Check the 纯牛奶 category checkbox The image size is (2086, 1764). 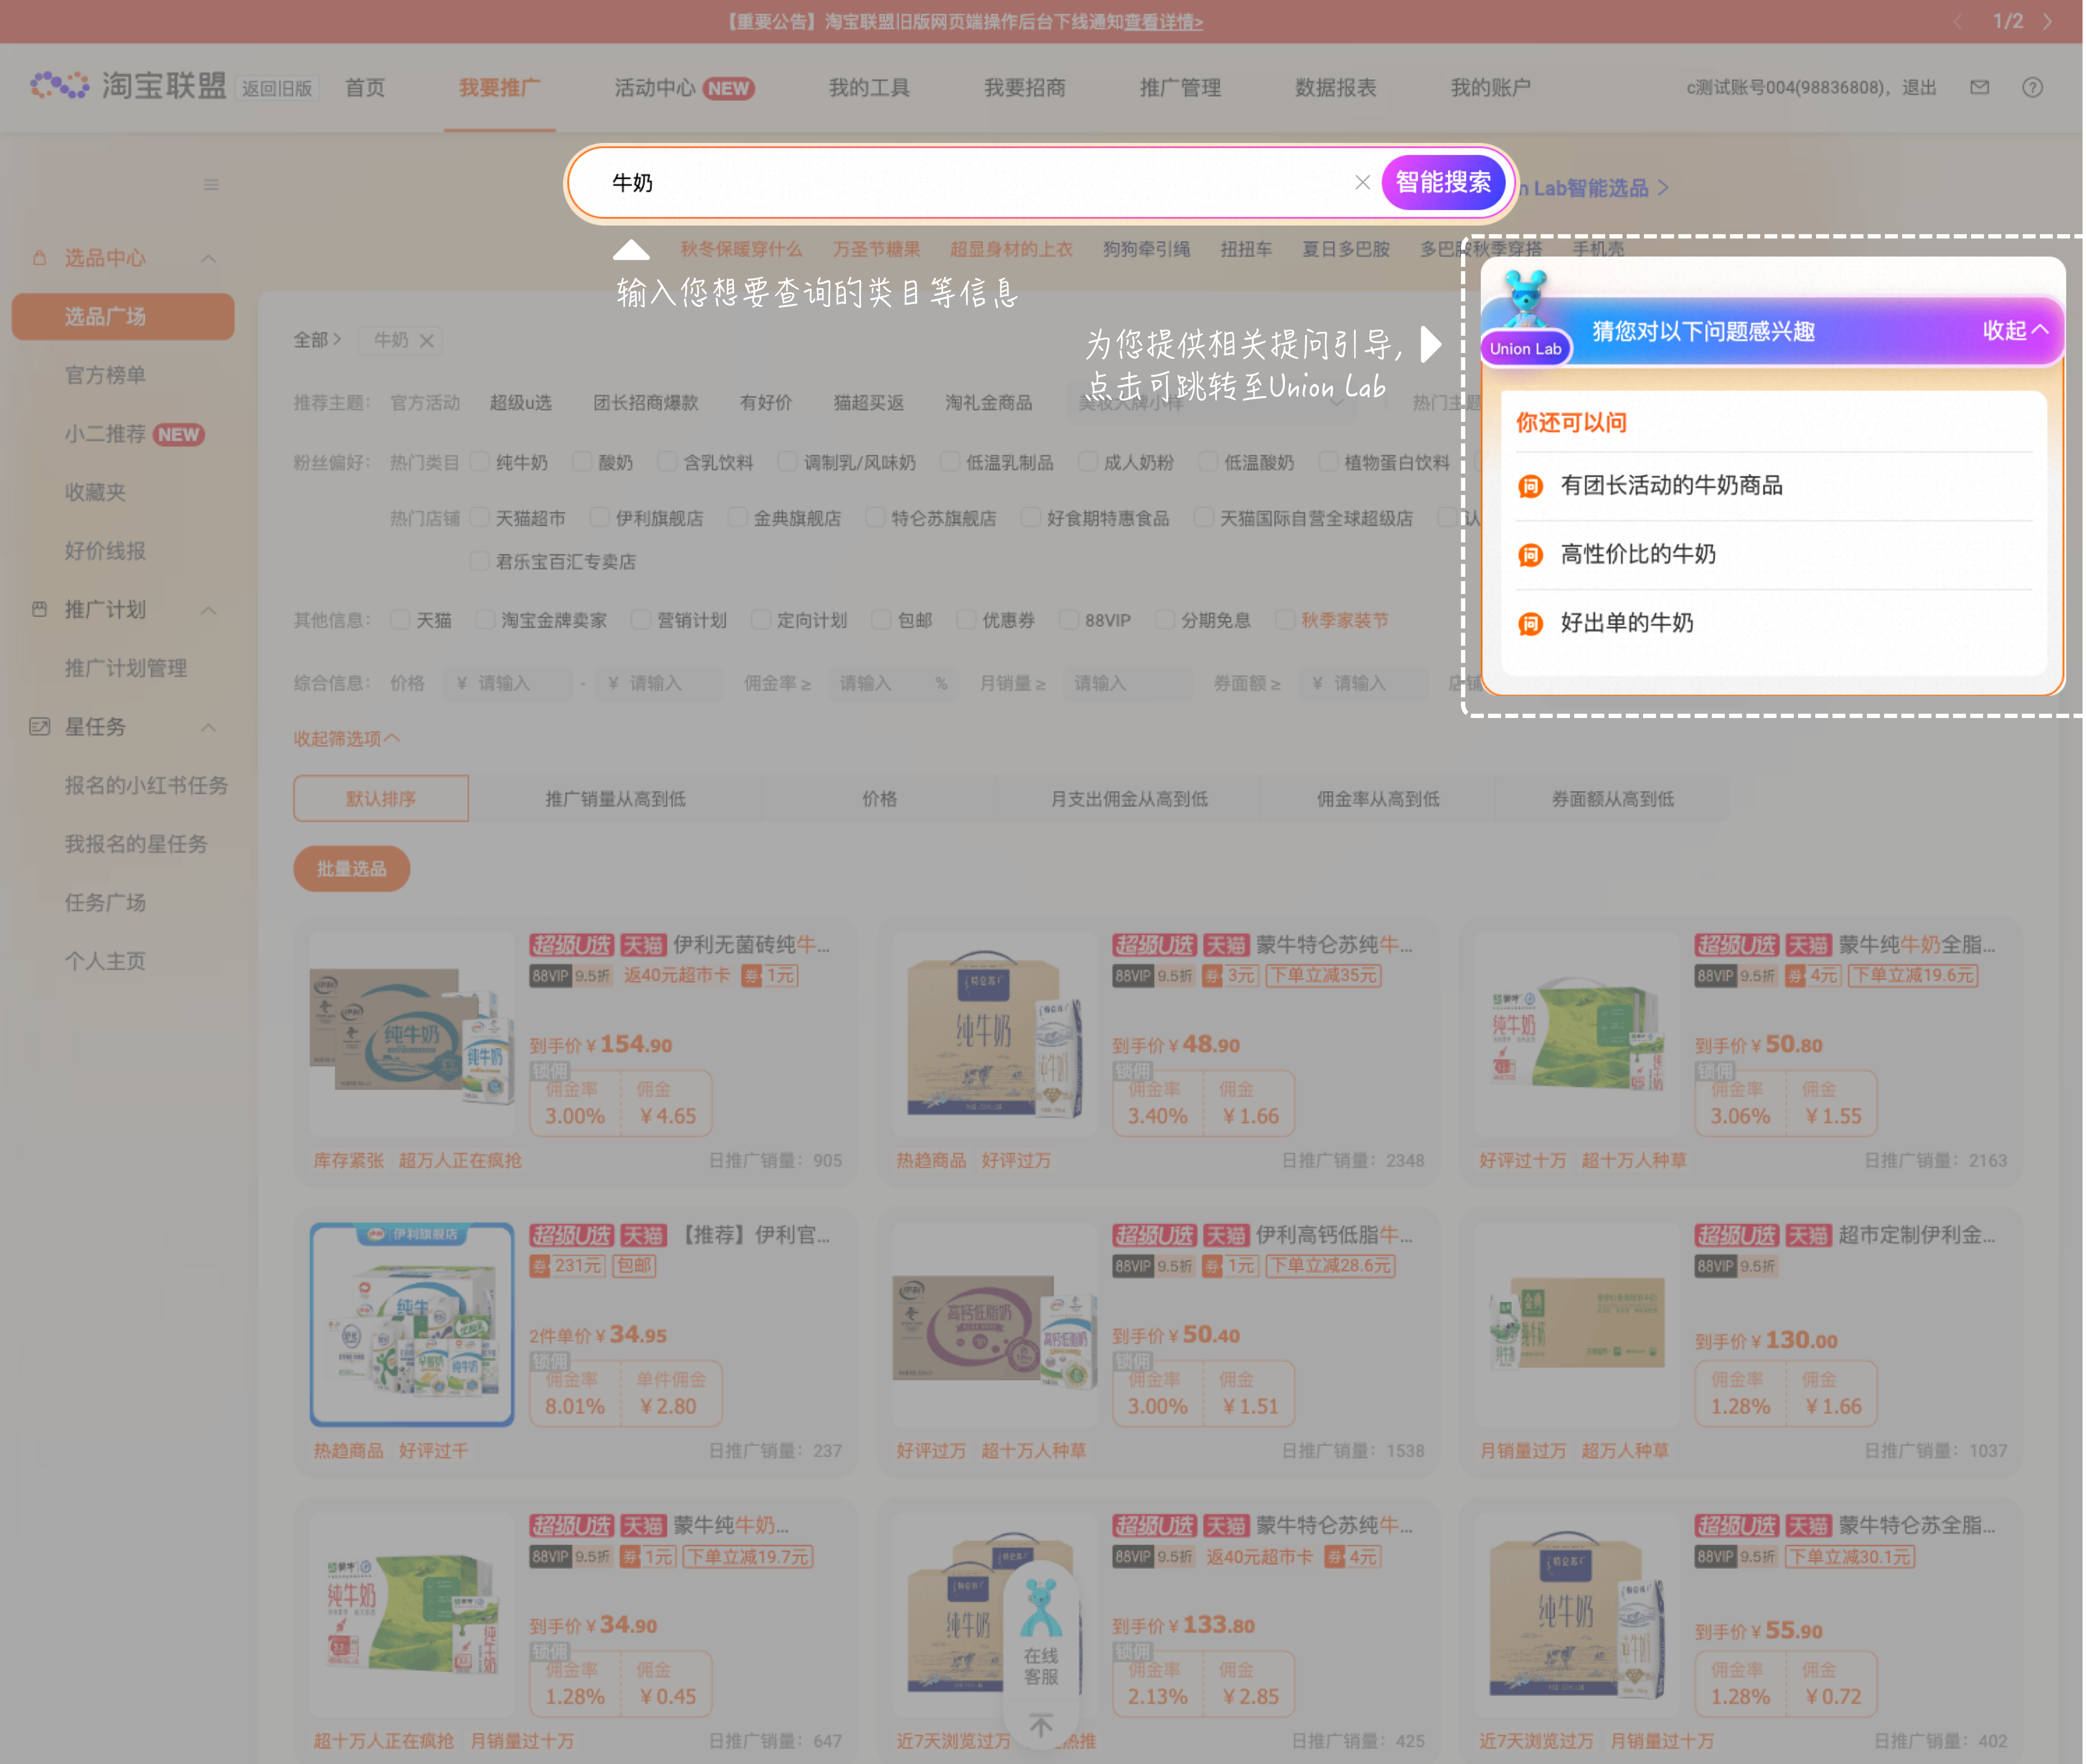[x=480, y=461]
